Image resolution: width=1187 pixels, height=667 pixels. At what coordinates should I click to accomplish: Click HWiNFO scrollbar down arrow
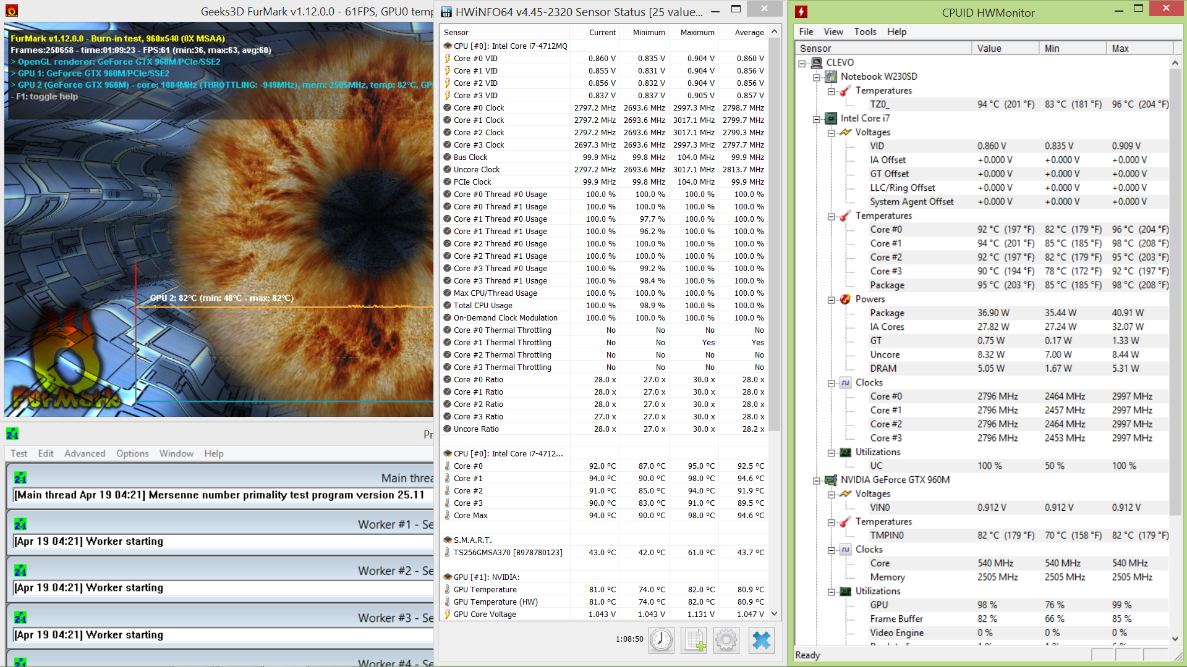pyautogui.click(x=774, y=613)
